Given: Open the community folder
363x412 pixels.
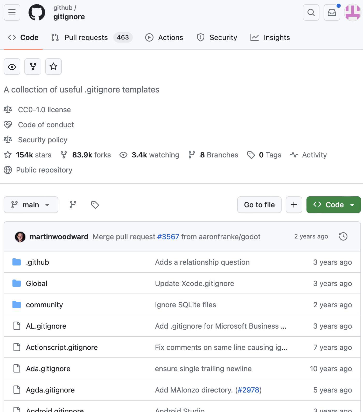Looking at the screenshot, I should pyautogui.click(x=44, y=305).
